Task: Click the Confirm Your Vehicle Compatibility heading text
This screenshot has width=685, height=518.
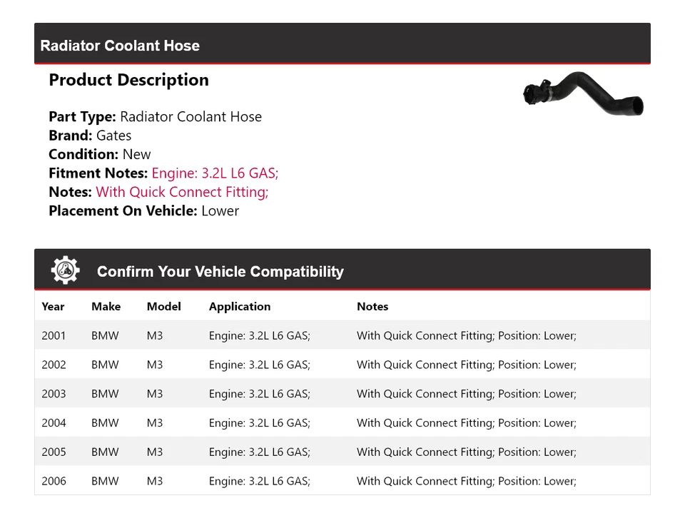Action: pyautogui.click(x=220, y=272)
